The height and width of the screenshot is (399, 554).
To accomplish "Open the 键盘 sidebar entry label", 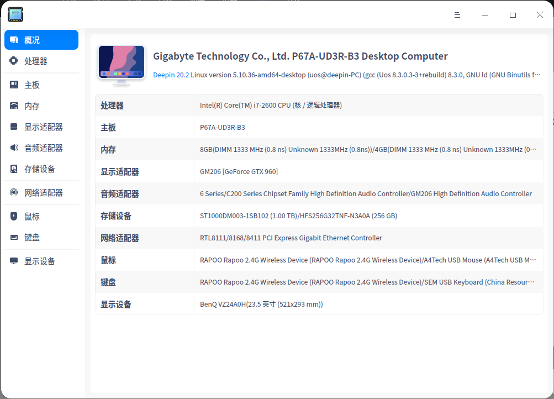I will coord(32,238).
